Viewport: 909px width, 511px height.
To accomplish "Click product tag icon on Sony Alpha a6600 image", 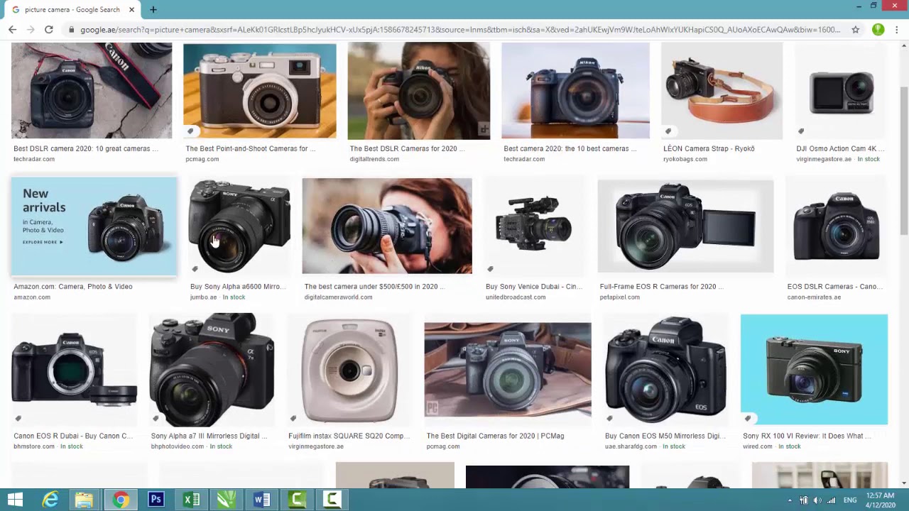I will (195, 269).
